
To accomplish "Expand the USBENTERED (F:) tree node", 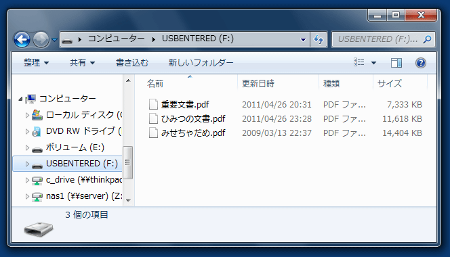I will click(x=27, y=164).
